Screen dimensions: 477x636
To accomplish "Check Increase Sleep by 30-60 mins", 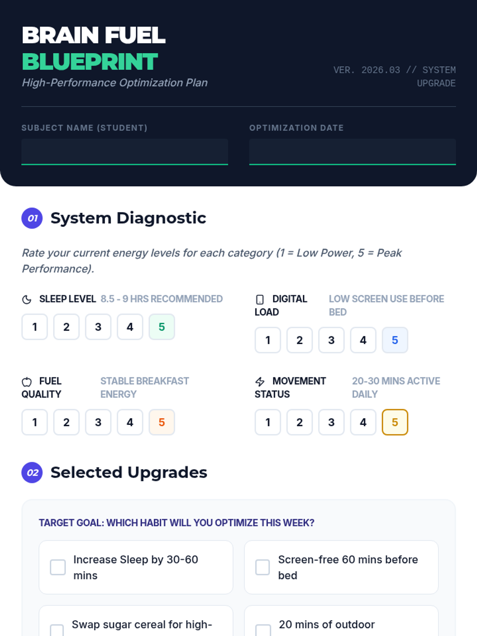I will coord(58,567).
